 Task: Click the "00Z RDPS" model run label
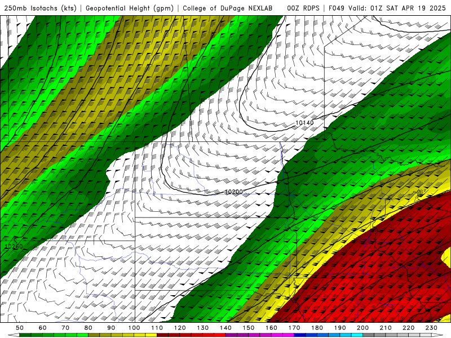[303, 8]
